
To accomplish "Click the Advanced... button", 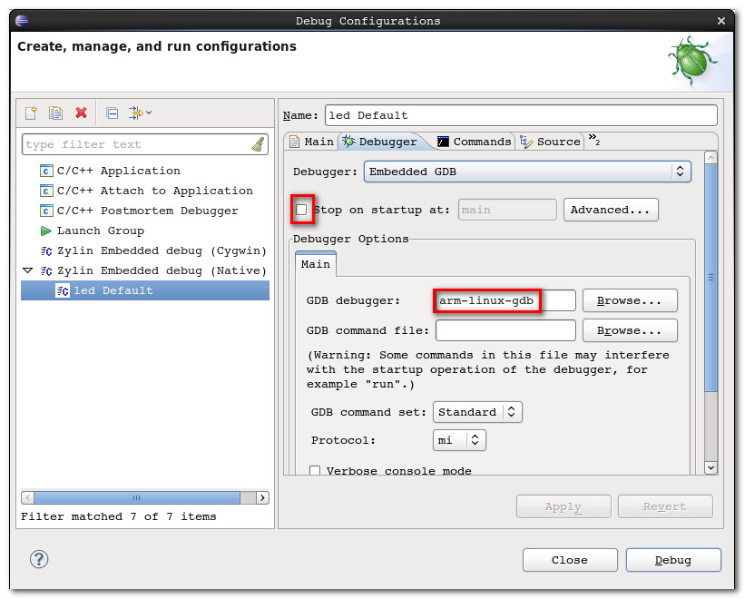I will [x=611, y=210].
